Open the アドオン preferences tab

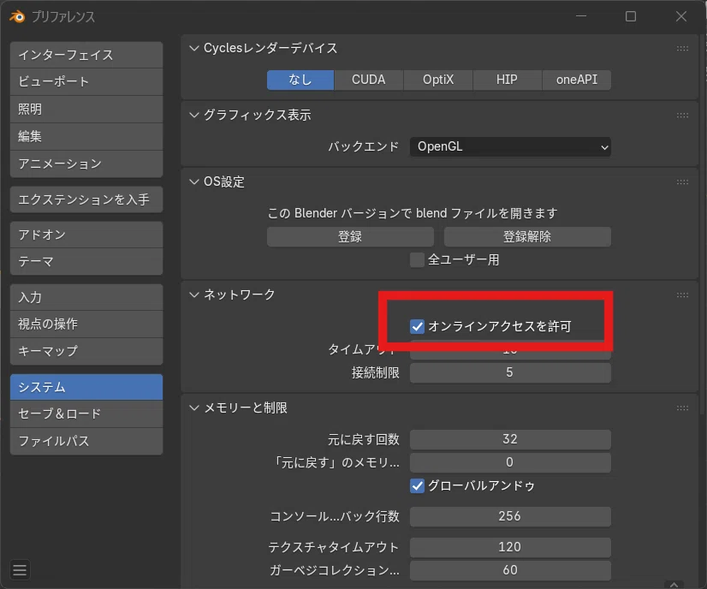pos(86,235)
